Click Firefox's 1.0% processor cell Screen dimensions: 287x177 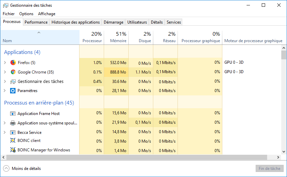[92, 63]
